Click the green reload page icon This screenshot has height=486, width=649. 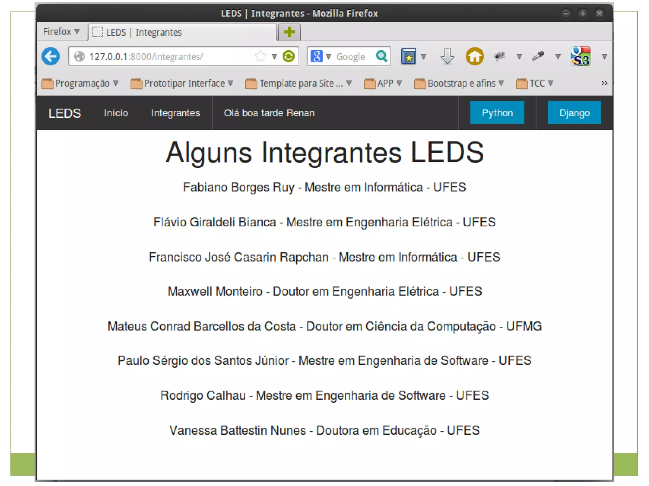289,56
